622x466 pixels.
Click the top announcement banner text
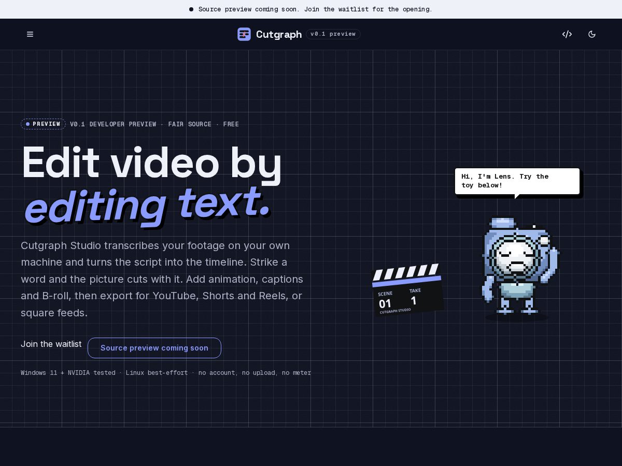coord(315,9)
